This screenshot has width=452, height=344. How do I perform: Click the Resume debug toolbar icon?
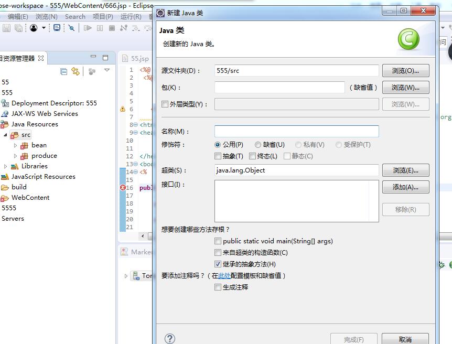88,28
